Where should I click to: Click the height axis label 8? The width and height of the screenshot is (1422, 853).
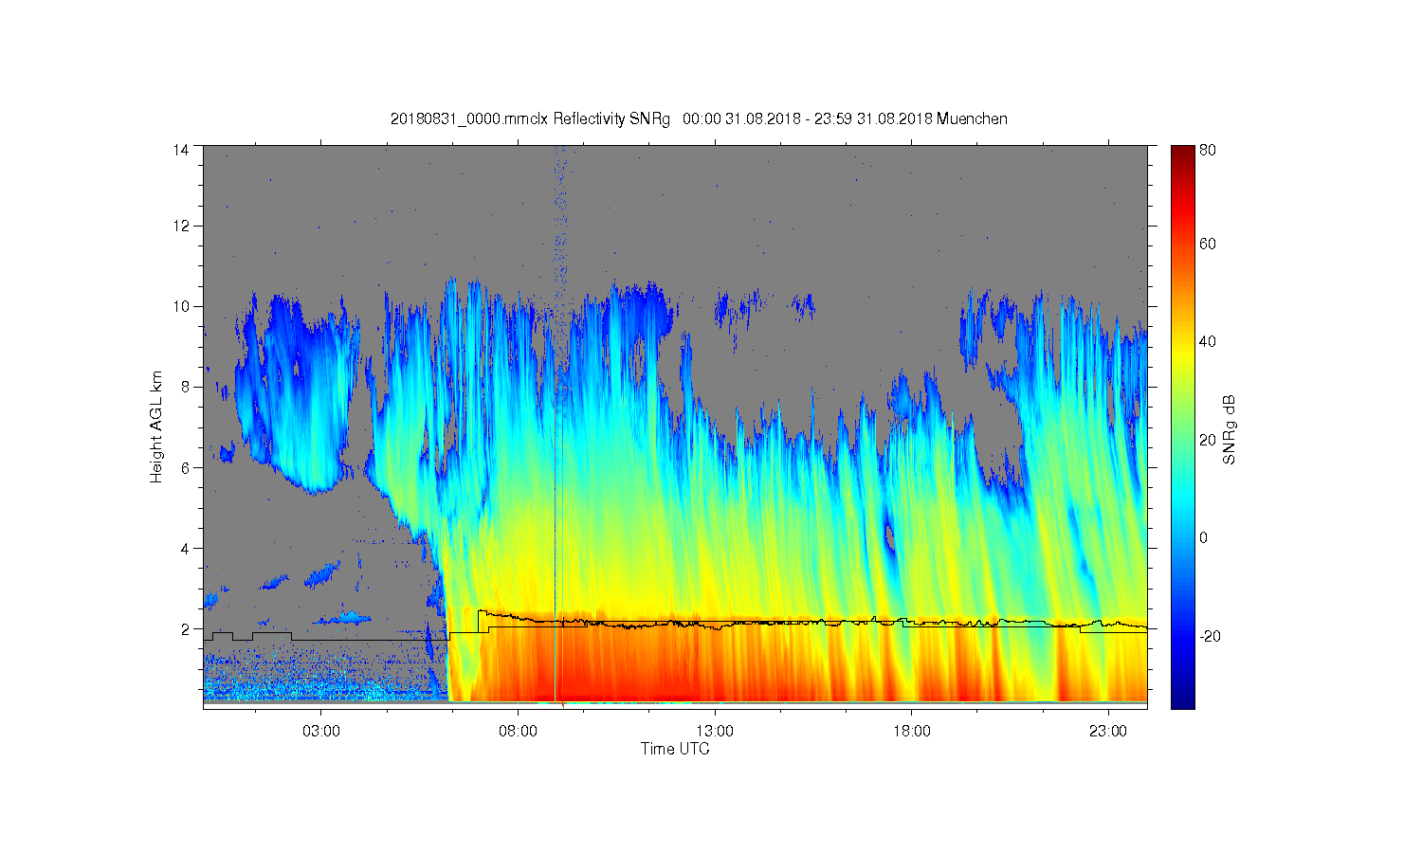coord(185,387)
